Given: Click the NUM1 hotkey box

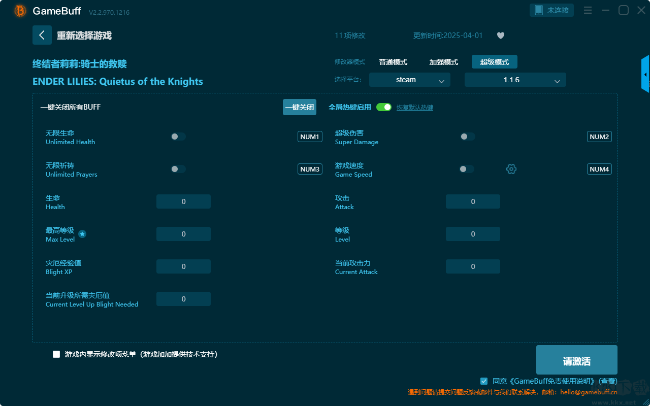Looking at the screenshot, I should click(x=310, y=137).
